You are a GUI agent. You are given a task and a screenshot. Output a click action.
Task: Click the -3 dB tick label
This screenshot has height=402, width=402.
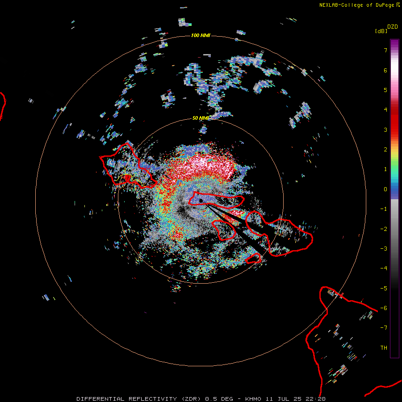tap(384, 249)
